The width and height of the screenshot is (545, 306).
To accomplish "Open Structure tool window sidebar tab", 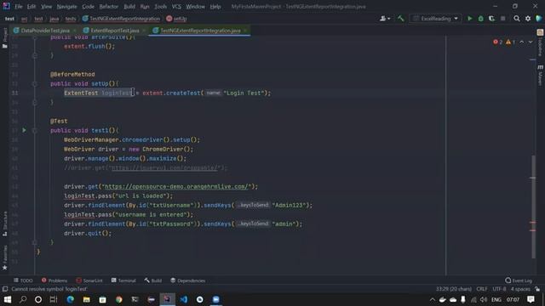I will (5, 224).
